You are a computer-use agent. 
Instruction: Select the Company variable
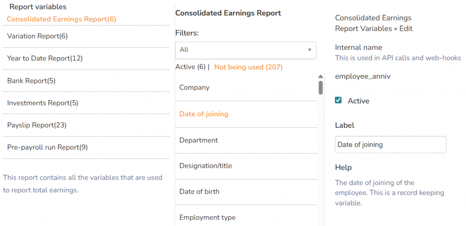pyautogui.click(x=194, y=87)
